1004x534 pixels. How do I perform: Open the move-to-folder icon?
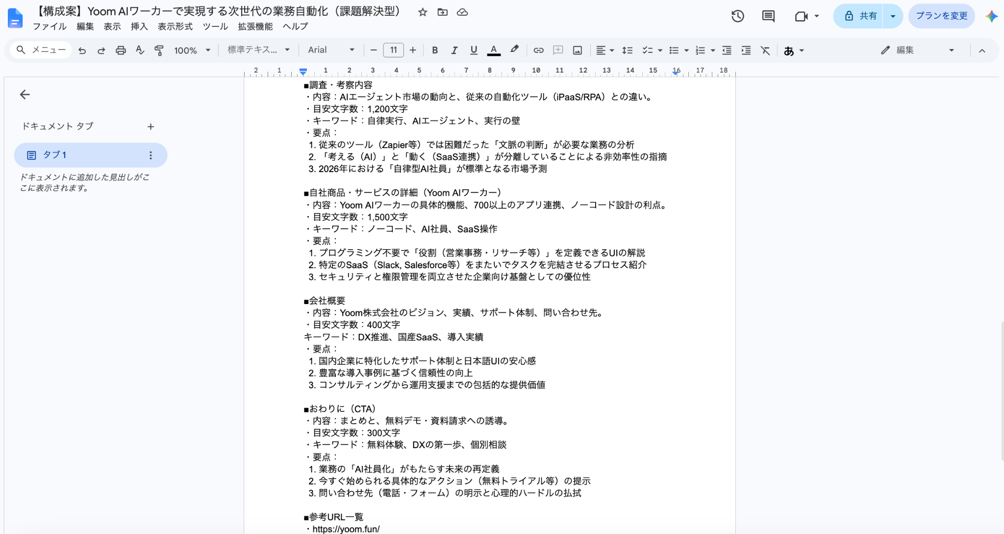click(x=443, y=12)
